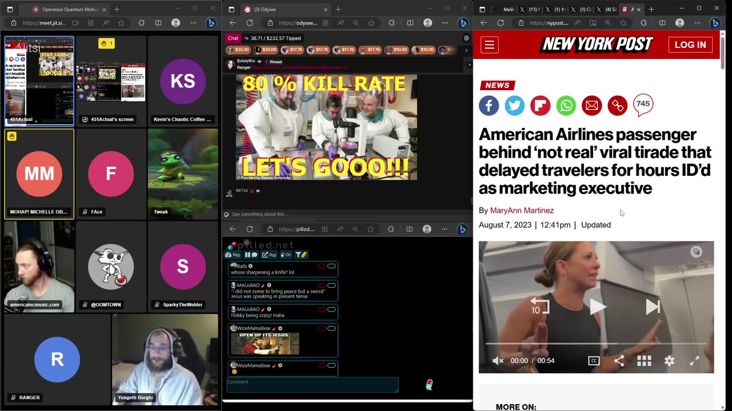Open Edge menu in the pilled.net window
Image resolution: width=732 pixels, height=411 pixels.
pos(444,229)
